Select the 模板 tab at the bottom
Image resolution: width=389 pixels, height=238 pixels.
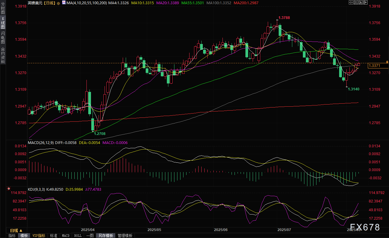click(x=24, y=236)
